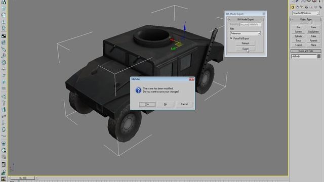Click the Tube primitive button
The image size is (324, 182).
313,36
